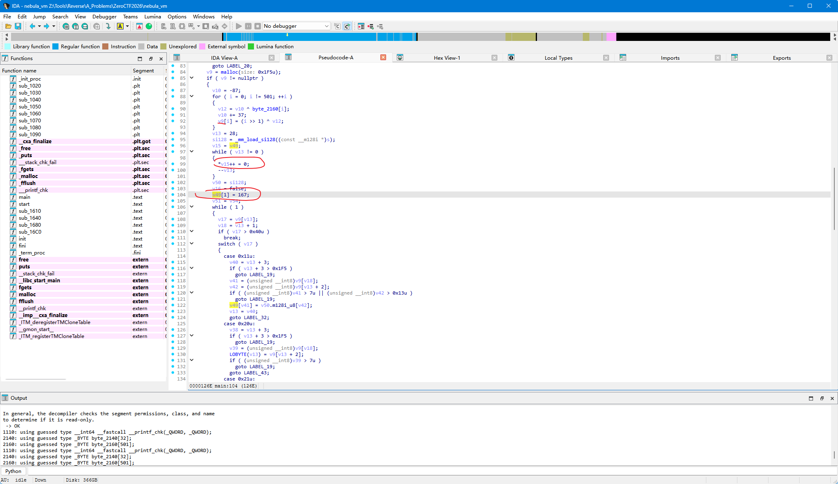
Task: Open the jump back history dropdown arrow
Action: (x=39, y=26)
